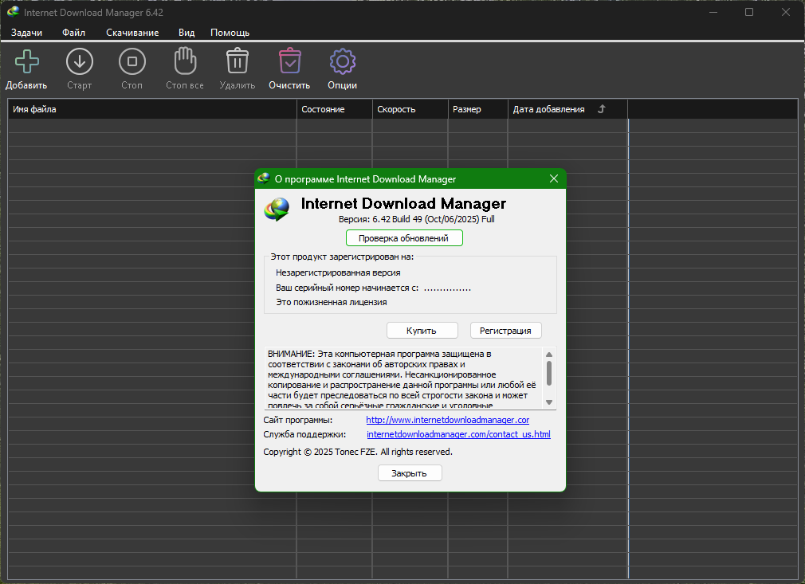Click the Удалить trash can icon
This screenshot has height=584, width=805.
point(237,61)
